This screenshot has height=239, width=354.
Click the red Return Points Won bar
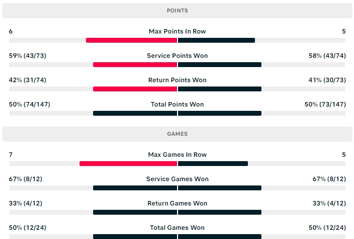135,89
